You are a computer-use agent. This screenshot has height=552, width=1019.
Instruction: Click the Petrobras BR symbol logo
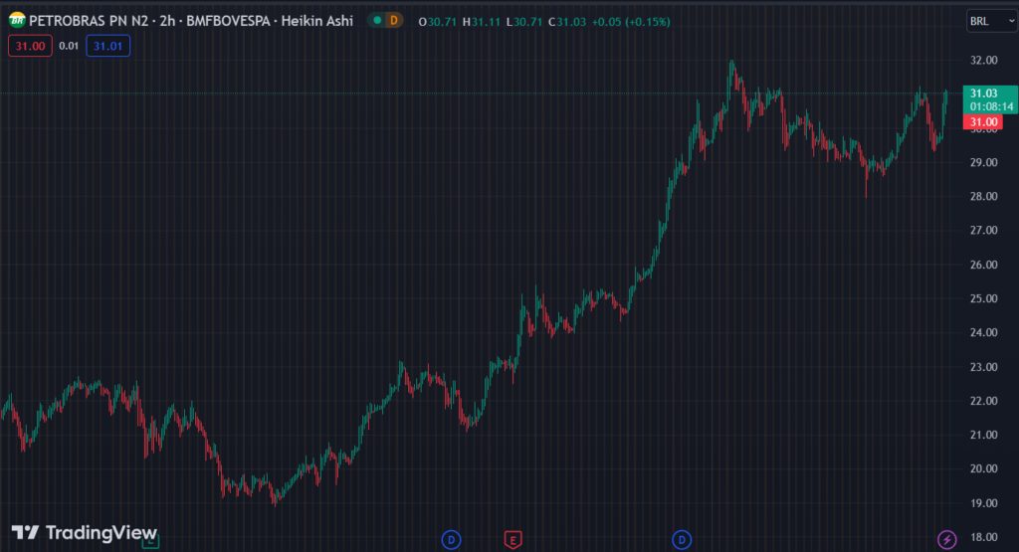pos(17,21)
